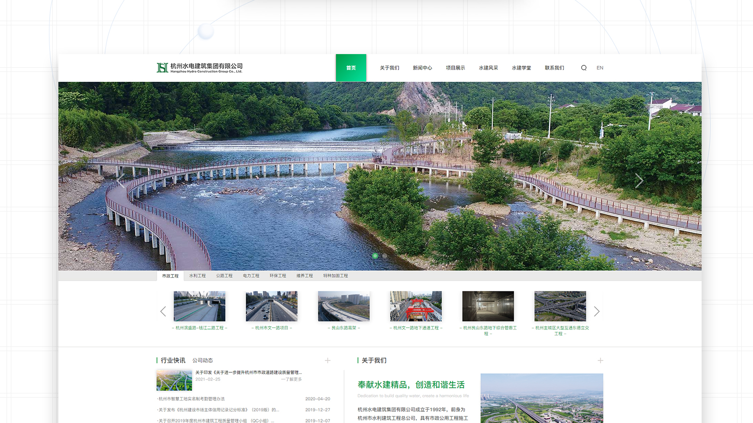Switch to the 公司动态 news tab

point(202,360)
